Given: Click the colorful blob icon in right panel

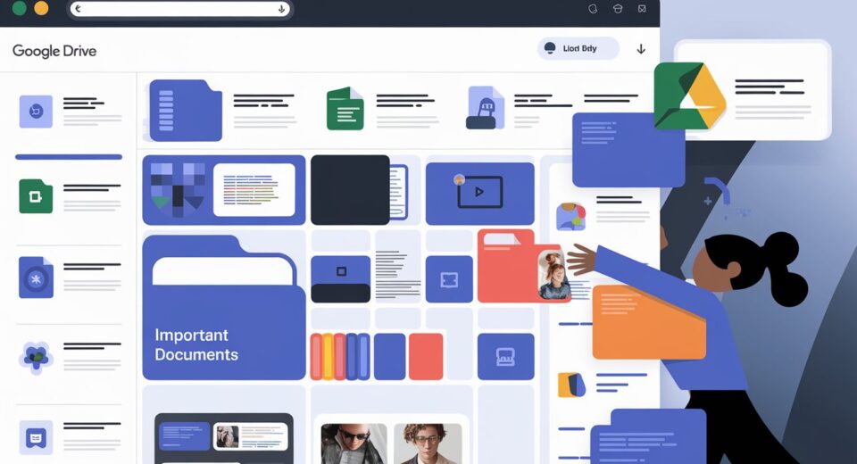Looking at the screenshot, I should 571,217.
